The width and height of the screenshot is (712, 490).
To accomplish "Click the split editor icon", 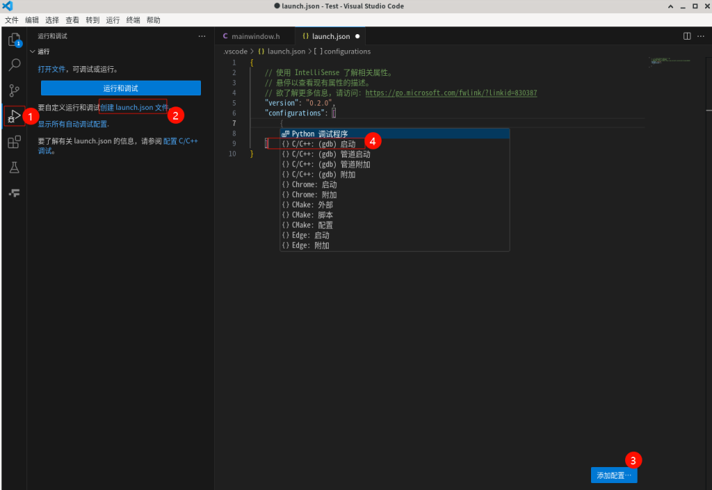I will point(687,36).
